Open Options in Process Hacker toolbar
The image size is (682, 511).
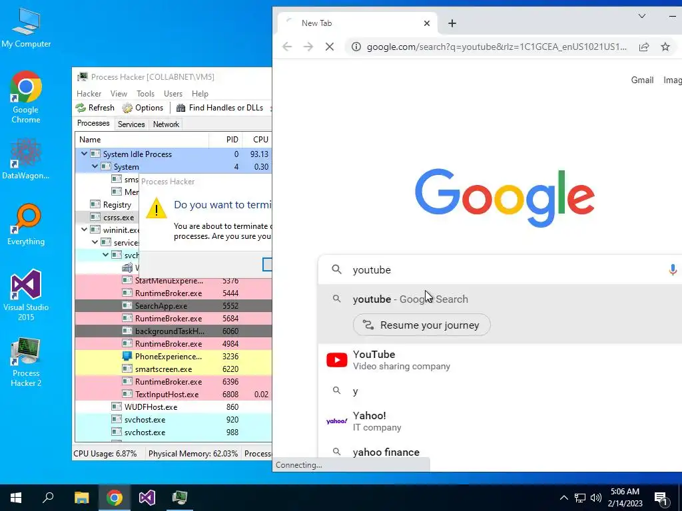point(143,108)
